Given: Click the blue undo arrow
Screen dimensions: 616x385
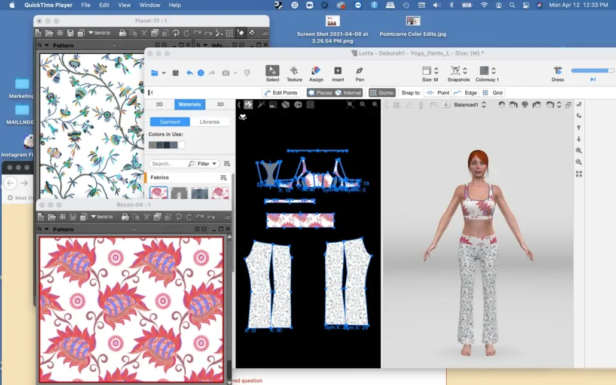Looking at the screenshot, I should click(190, 73).
